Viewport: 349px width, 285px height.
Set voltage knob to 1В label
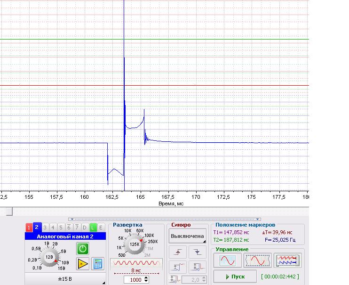click(x=47, y=244)
